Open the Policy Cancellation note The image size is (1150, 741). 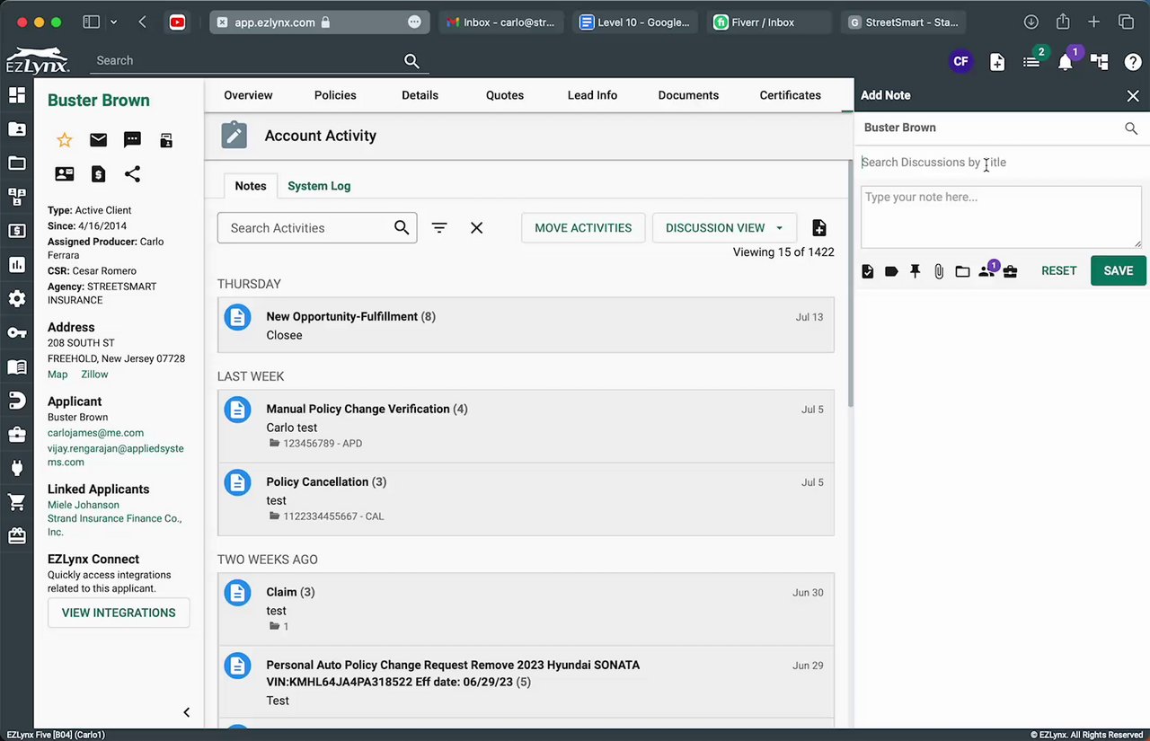(526, 499)
